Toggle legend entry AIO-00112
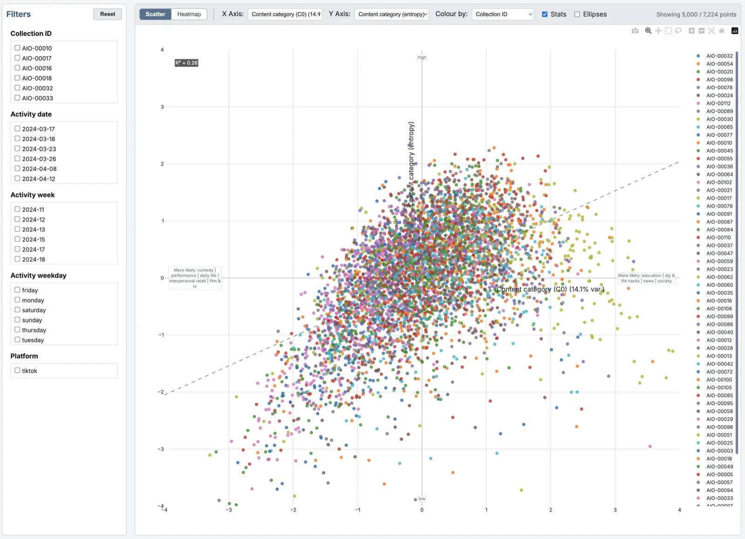The width and height of the screenshot is (745, 539). [715, 103]
